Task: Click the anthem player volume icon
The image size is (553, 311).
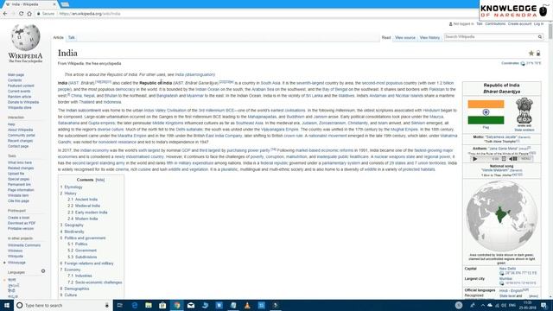Action: tap(512, 159)
